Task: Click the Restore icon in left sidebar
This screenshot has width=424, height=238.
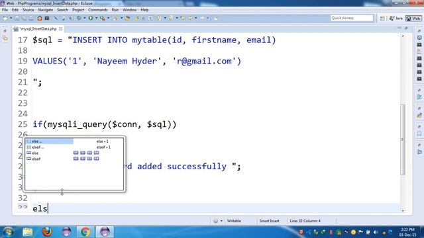Action: coord(5,31)
